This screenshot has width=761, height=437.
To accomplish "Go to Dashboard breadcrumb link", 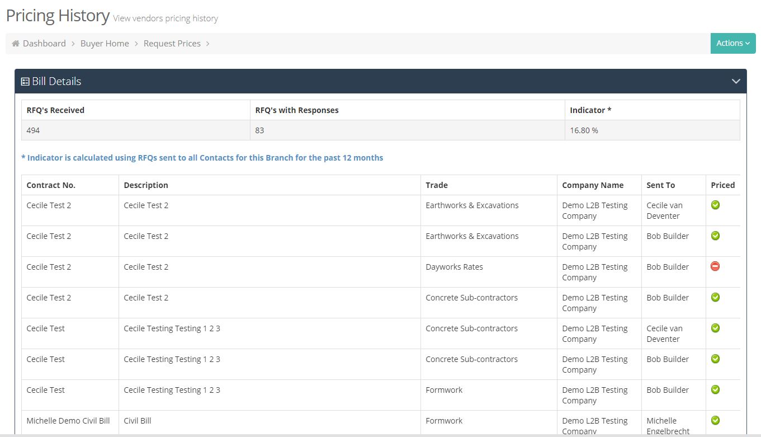I will click(44, 44).
